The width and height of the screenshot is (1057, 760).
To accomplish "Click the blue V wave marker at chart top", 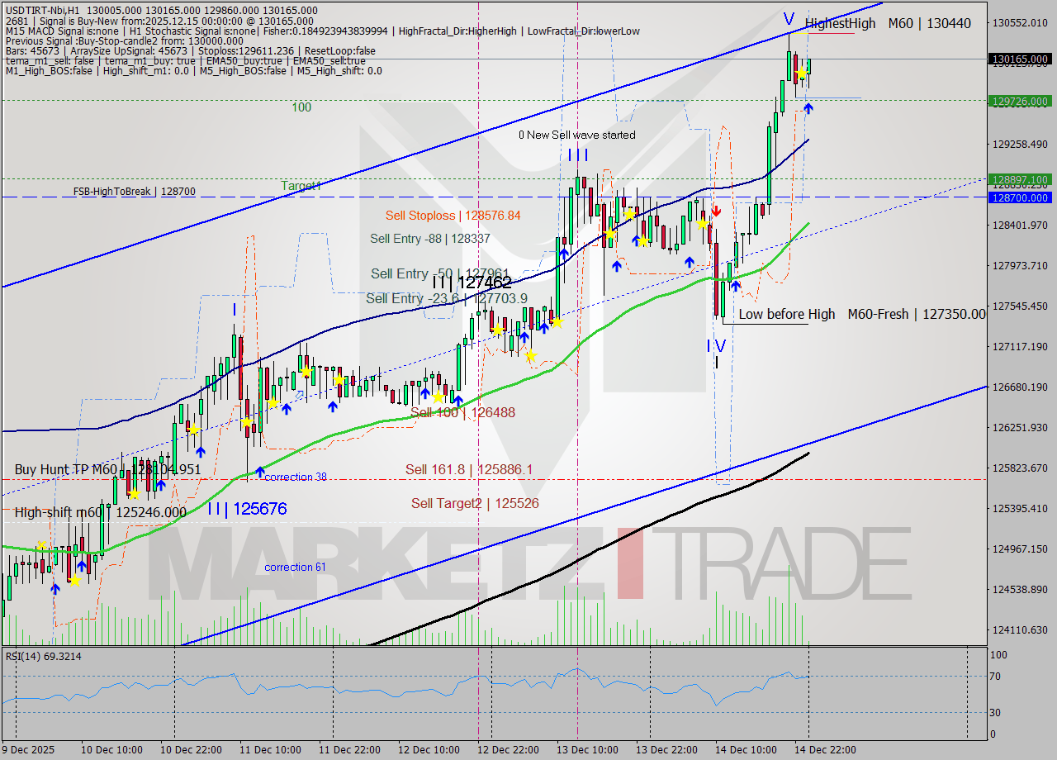I will pyautogui.click(x=789, y=18).
